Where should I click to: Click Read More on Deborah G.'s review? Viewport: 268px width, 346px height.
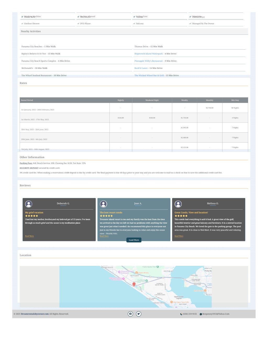[30, 236]
